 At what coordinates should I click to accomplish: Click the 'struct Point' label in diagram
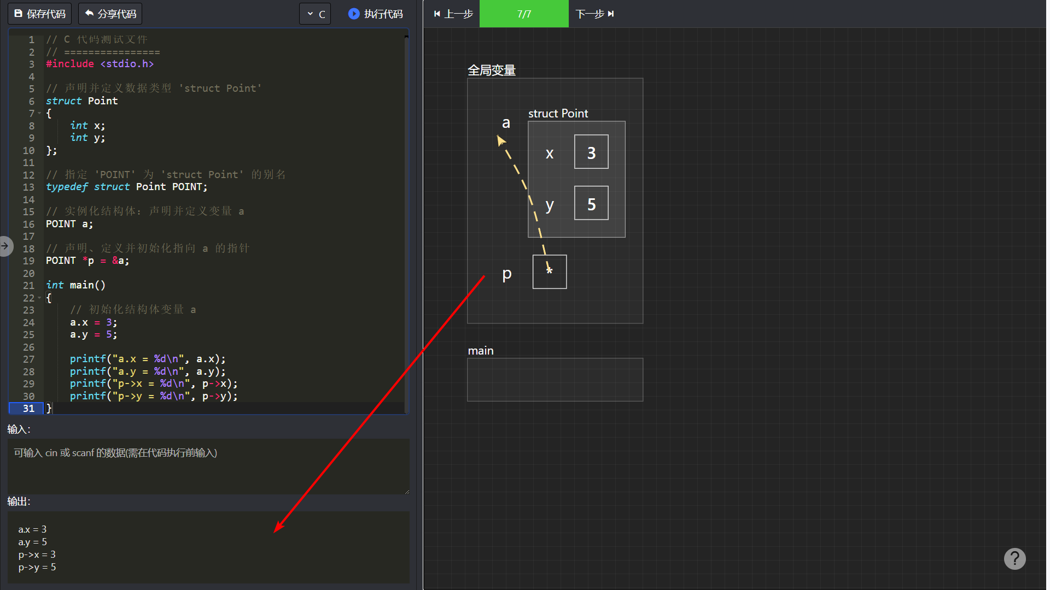click(558, 113)
